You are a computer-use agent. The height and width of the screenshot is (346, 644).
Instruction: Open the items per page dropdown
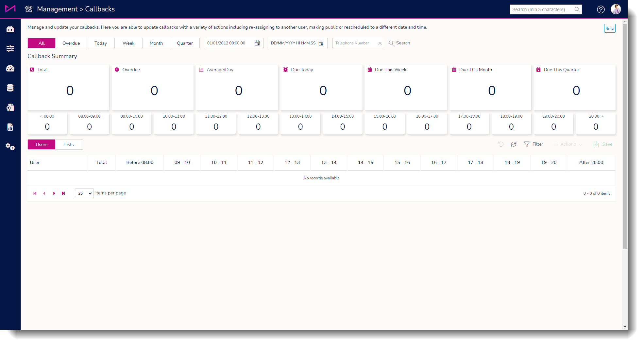84,193
